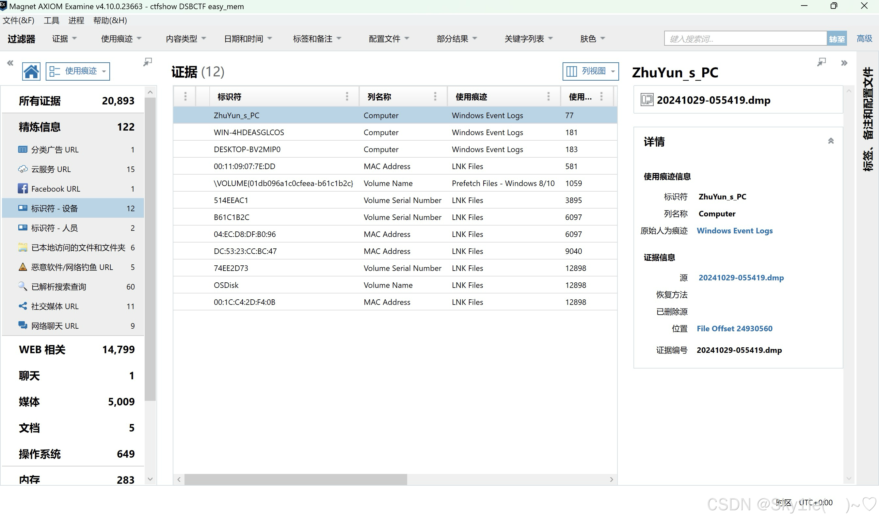Expand the 使用痕迹 navigation dropdown
This screenshot has width=879, height=519.
click(78, 71)
